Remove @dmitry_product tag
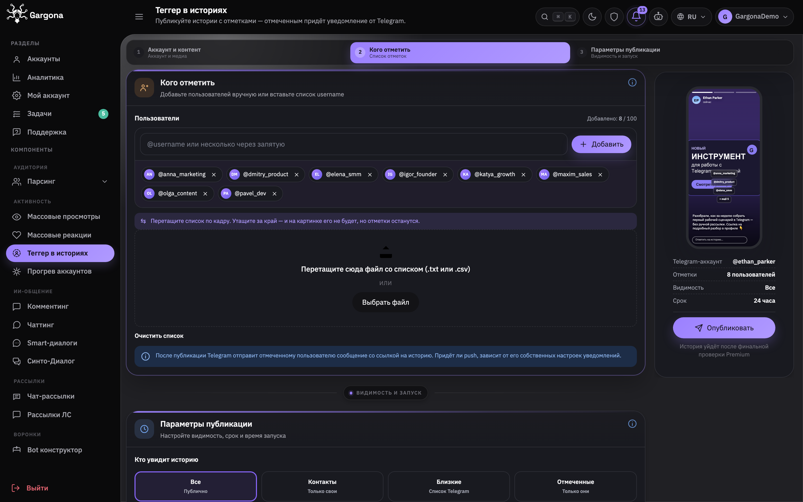 pos(297,175)
